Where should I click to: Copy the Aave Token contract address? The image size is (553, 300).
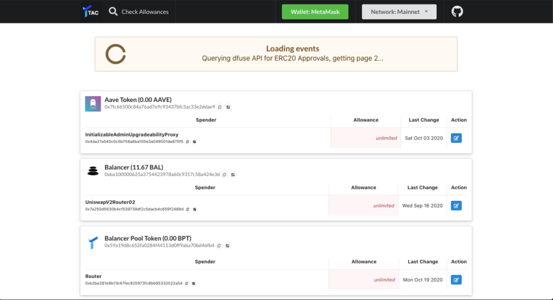point(220,107)
